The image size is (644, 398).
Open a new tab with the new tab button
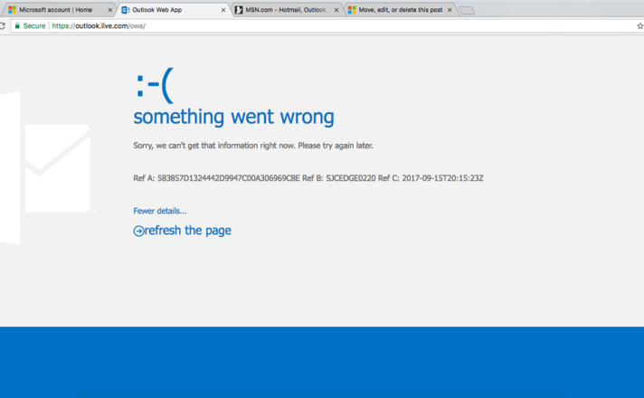pos(466,11)
